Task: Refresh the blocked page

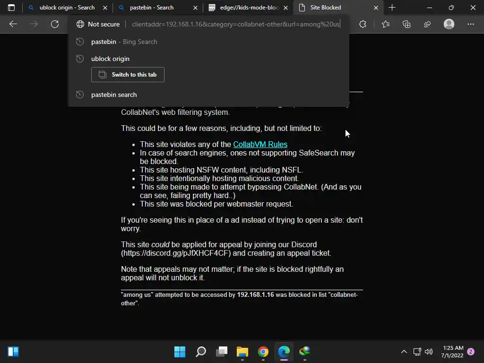Action: [x=55, y=24]
